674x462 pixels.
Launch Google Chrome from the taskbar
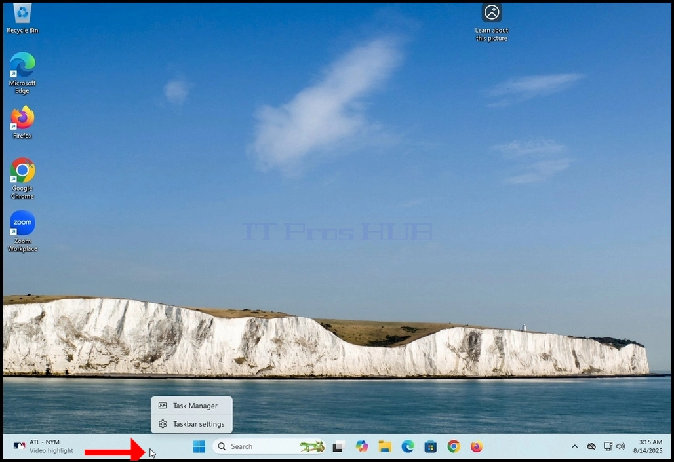tap(454, 446)
